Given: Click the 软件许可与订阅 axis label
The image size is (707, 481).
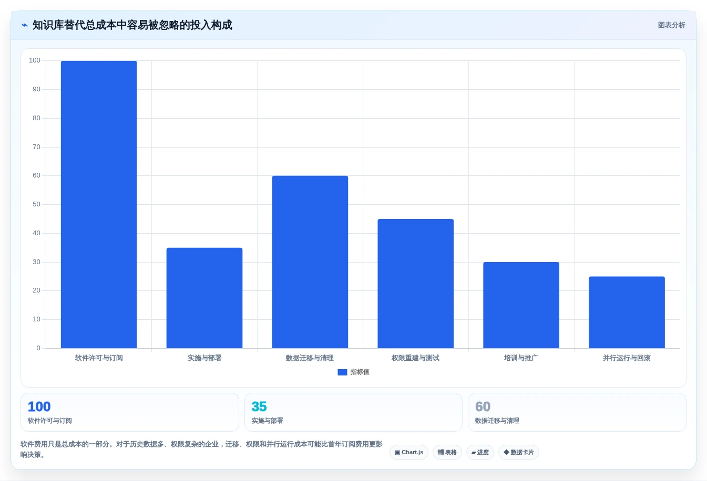Looking at the screenshot, I should 99,358.
